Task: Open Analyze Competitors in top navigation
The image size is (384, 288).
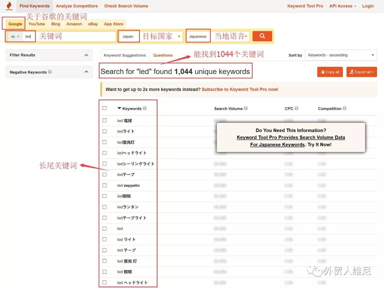Action: (x=77, y=6)
